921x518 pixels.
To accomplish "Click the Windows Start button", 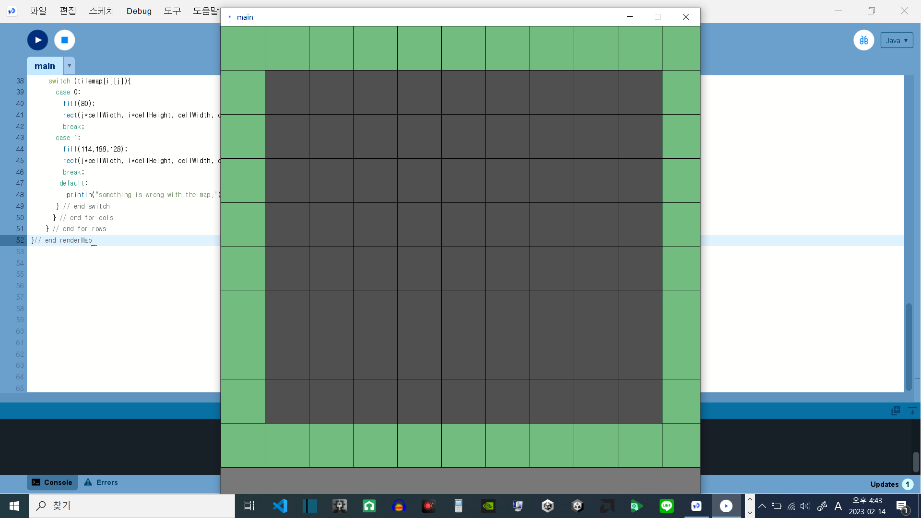I will point(14,506).
